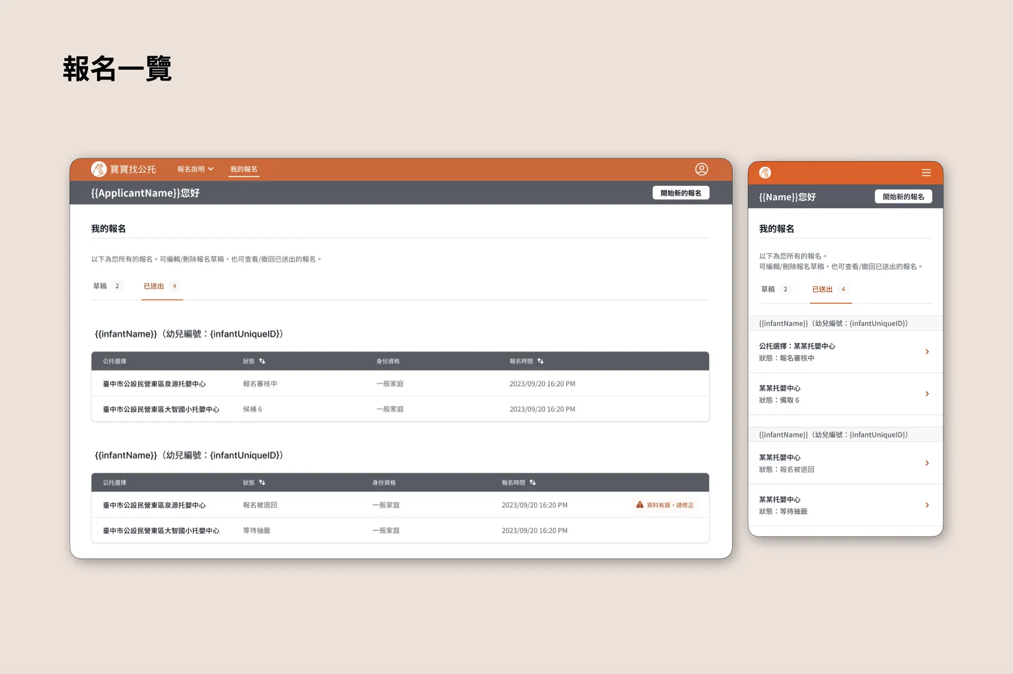Sort the first table by 狀態 column
The height and width of the screenshot is (674, 1013).
pos(263,361)
